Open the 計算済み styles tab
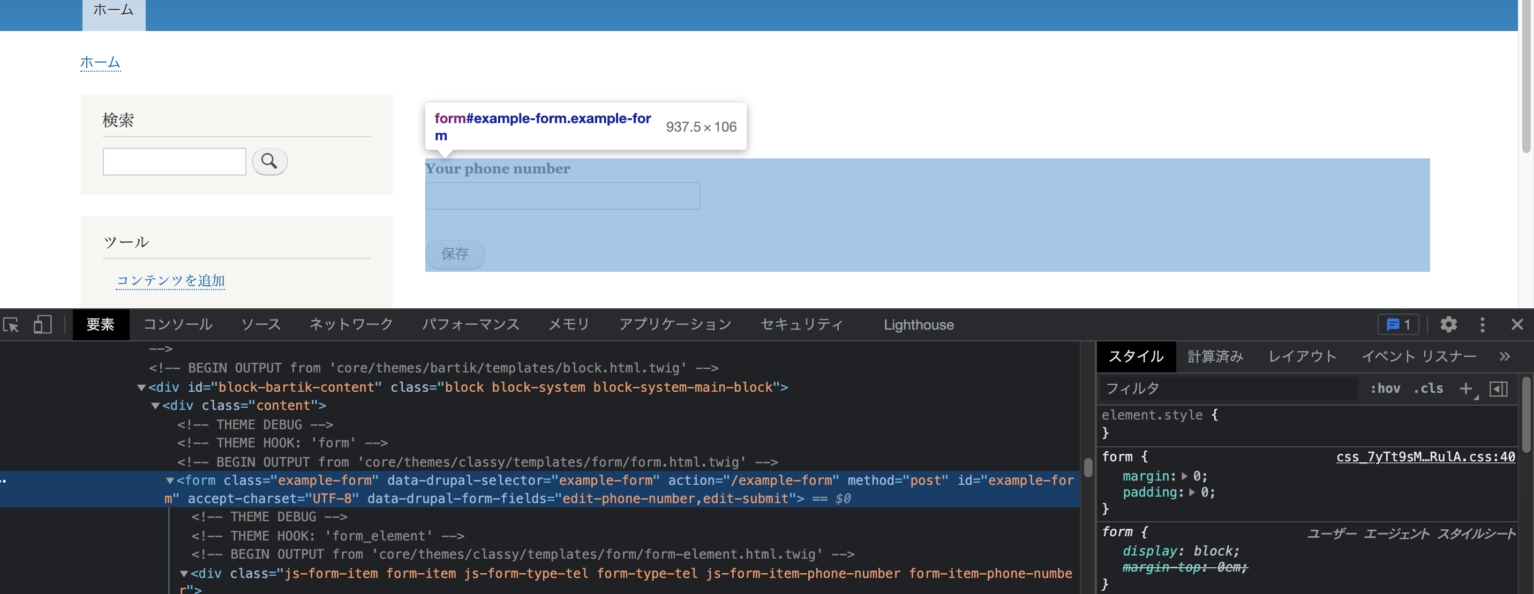1534x594 pixels. tap(1215, 356)
